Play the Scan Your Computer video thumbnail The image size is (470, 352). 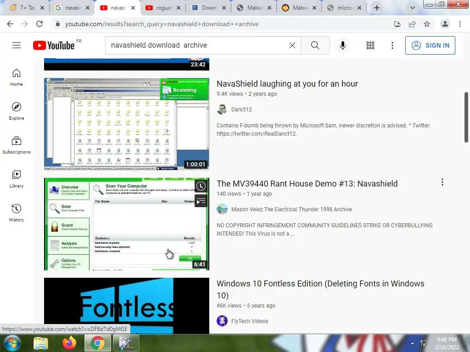pos(127,224)
